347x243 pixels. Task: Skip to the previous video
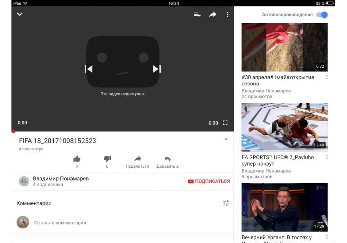pos(89,69)
